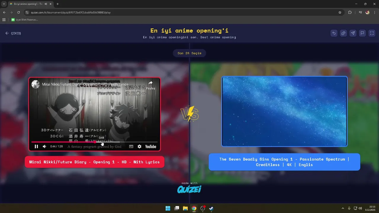Screen dimensions: 379x213
Task: View site information icon in address bar
Action: (27, 12)
